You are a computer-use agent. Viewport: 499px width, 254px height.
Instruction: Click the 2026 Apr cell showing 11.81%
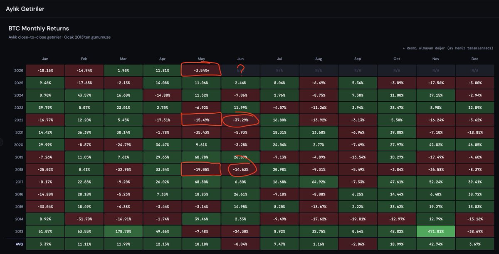point(162,71)
